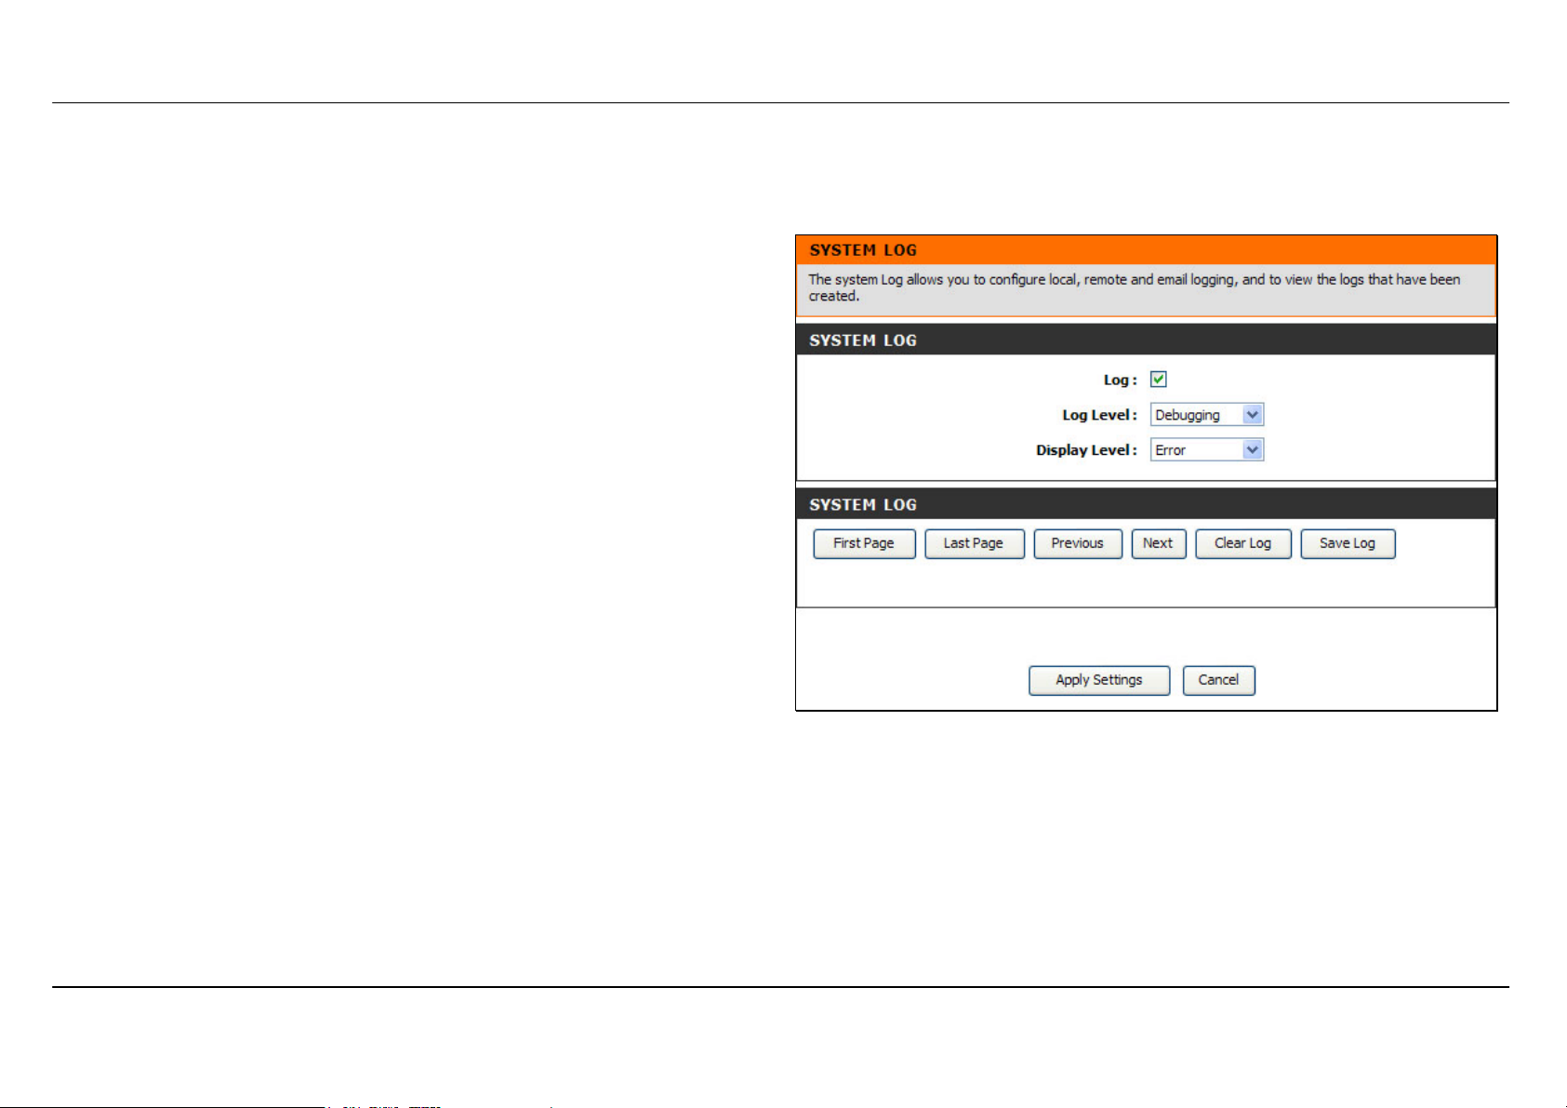Click the arrow on the Log Level combo box

coord(1253,415)
